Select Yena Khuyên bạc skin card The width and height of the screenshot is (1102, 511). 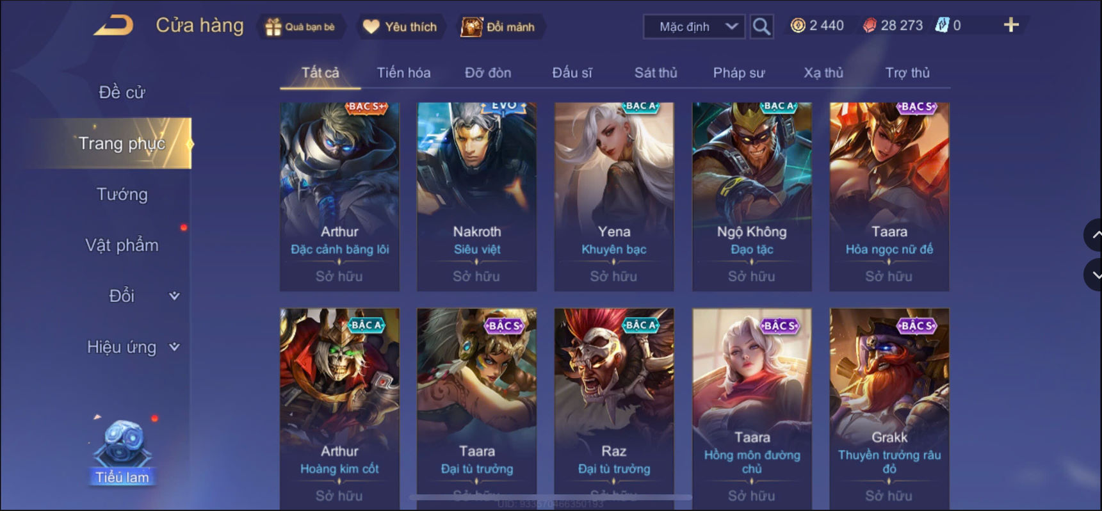614,197
